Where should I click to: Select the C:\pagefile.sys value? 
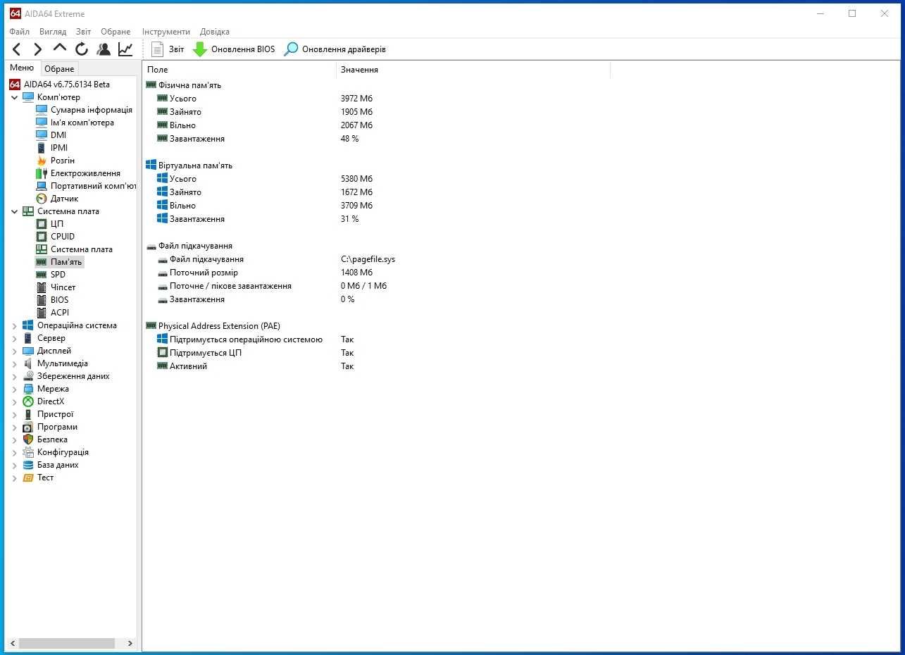(368, 259)
